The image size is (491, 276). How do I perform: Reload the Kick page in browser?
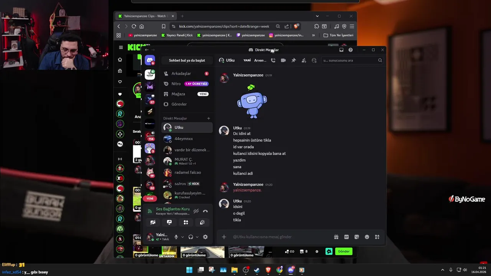[x=134, y=26]
